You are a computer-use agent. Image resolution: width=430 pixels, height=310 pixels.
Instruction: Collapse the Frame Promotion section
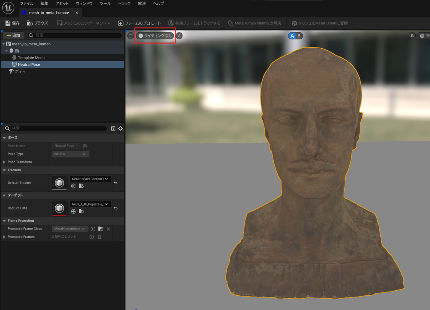pyautogui.click(x=4, y=221)
